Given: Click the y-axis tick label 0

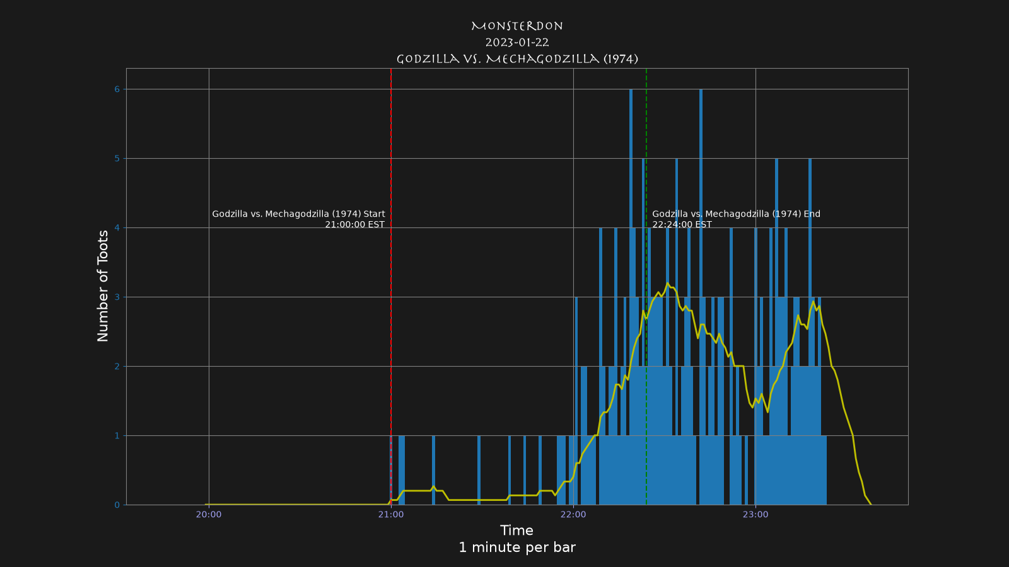Looking at the screenshot, I should [117, 505].
